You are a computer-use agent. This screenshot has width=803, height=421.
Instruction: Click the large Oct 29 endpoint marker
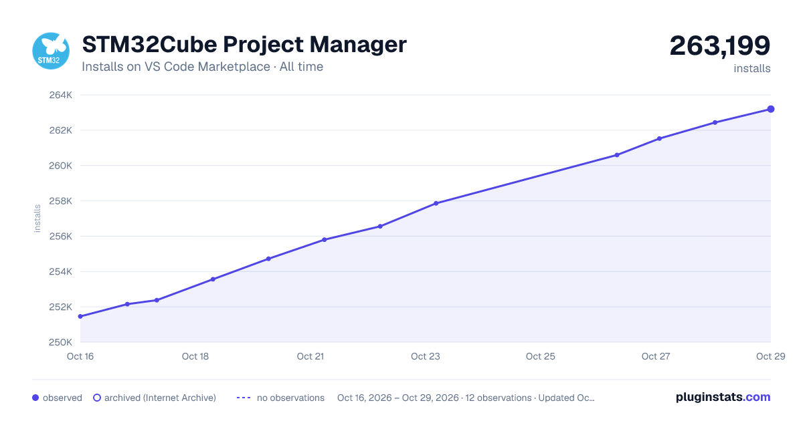click(x=771, y=109)
